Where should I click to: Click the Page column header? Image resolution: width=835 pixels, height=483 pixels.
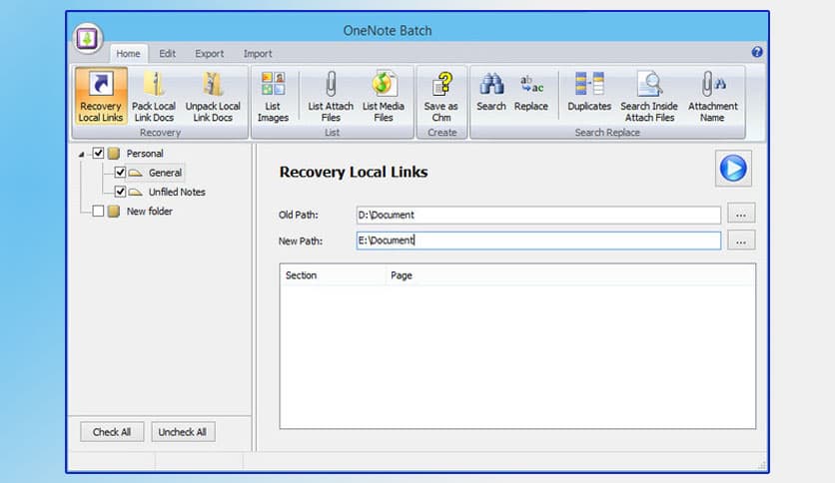[x=569, y=275]
